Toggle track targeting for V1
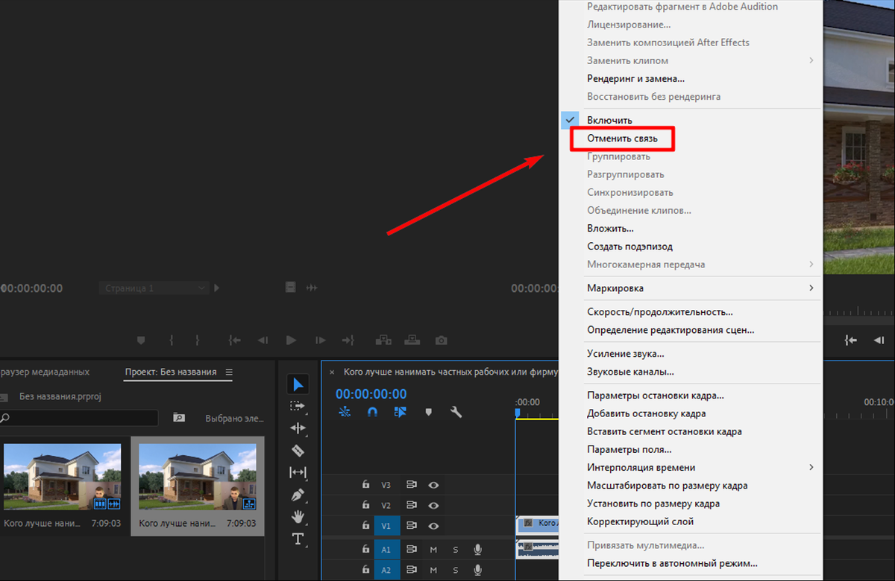 [386, 525]
